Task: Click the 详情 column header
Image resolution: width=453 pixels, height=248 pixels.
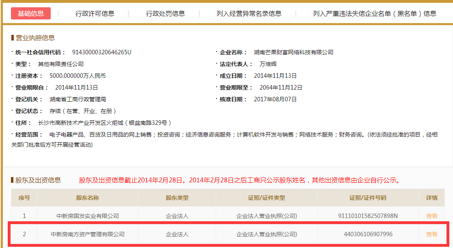Action: coord(432,198)
